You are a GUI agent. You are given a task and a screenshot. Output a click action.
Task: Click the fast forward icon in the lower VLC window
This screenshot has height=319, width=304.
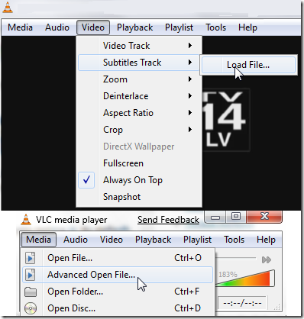point(267,259)
